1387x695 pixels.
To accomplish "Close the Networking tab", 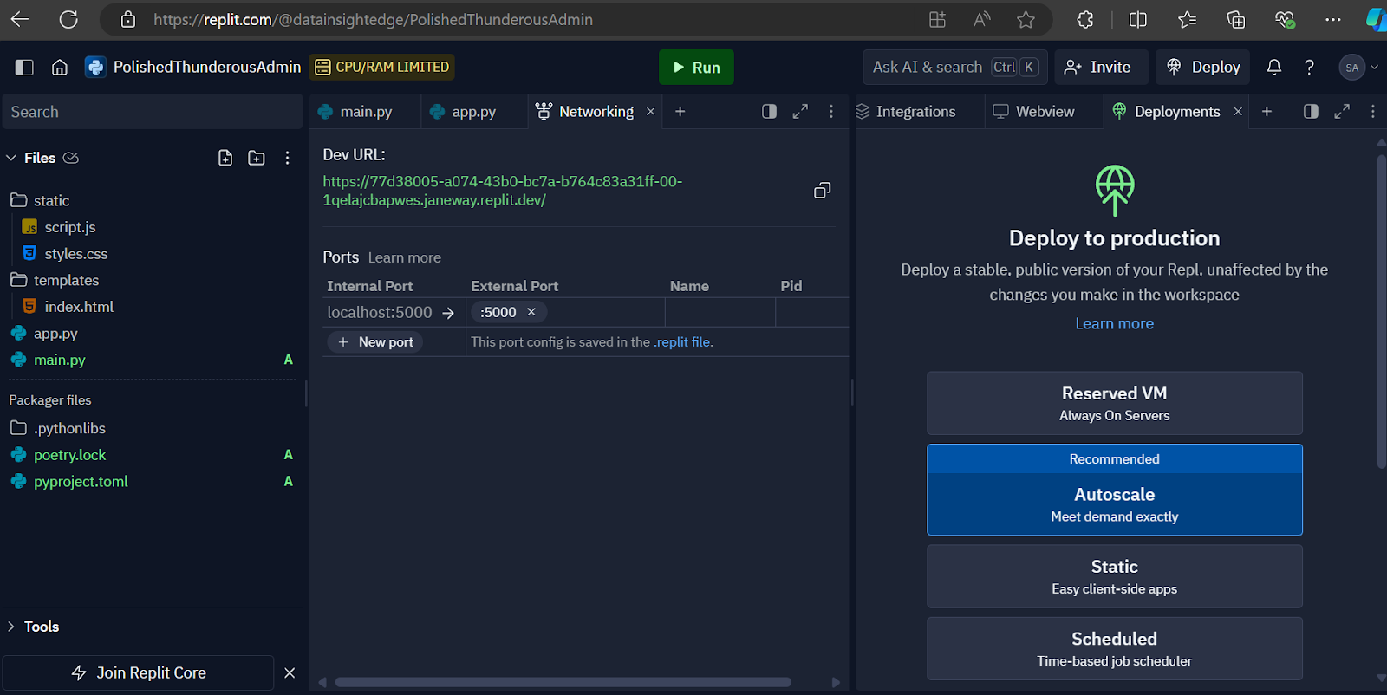I will (x=651, y=112).
